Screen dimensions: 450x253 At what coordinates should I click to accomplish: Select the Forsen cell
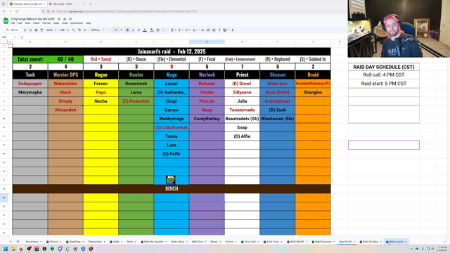pyautogui.click(x=101, y=84)
